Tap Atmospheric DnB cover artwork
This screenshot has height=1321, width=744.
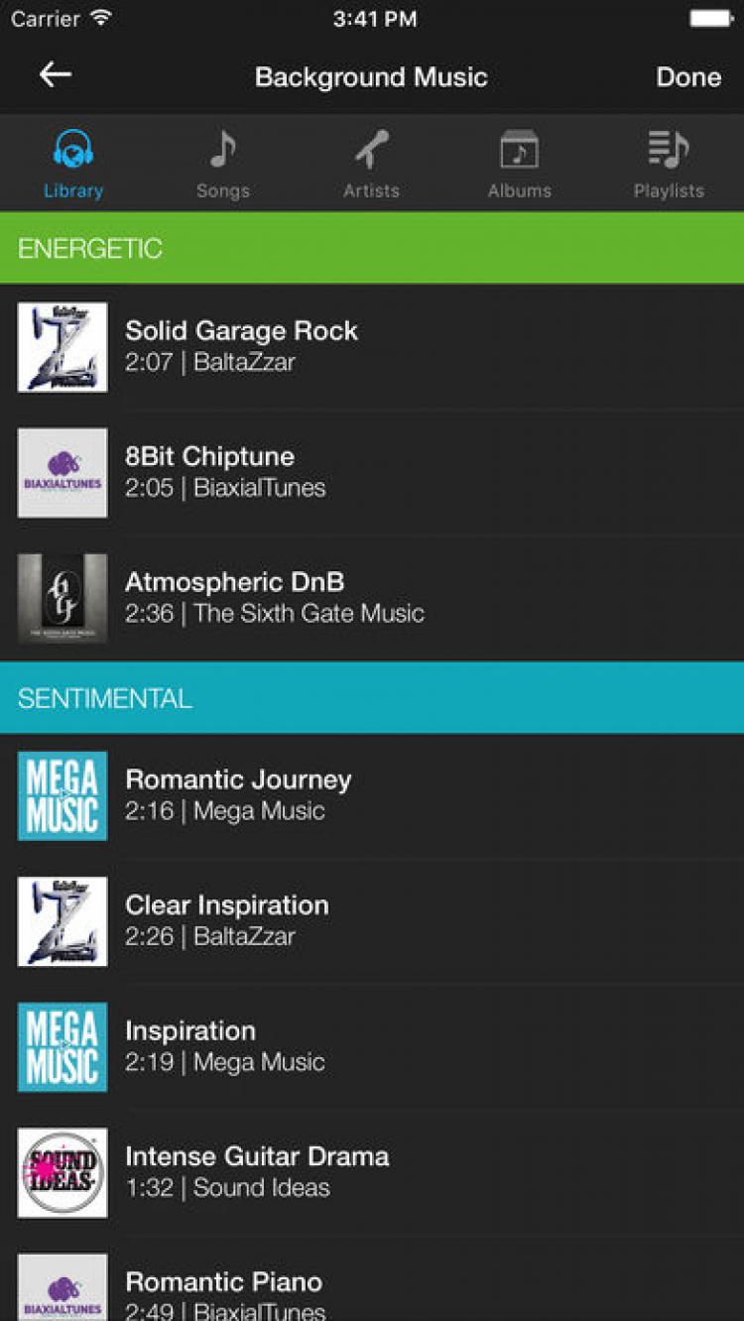click(62, 598)
